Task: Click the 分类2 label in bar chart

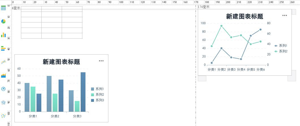Action: click(55, 116)
